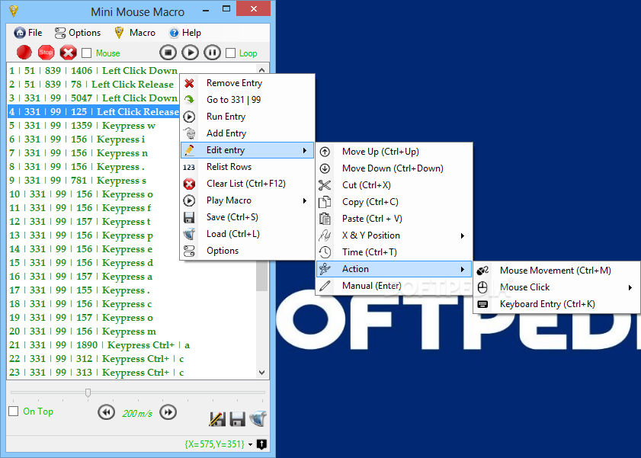Viewport: 641px width, 458px height.
Task: Click the playback speed slider handle
Action: 88,392
